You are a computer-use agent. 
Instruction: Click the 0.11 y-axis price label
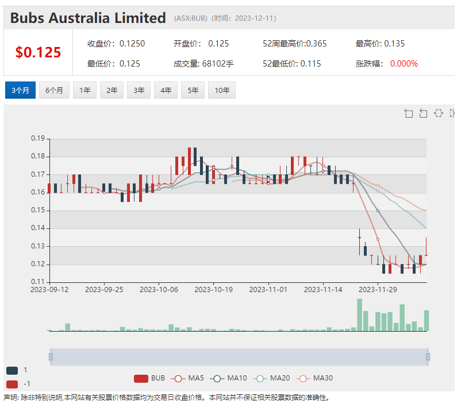(x=38, y=282)
